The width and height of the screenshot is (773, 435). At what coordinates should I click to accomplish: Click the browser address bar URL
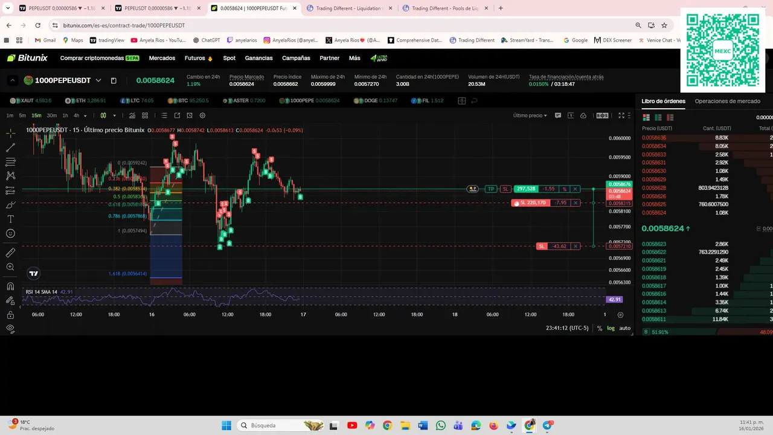click(x=124, y=25)
